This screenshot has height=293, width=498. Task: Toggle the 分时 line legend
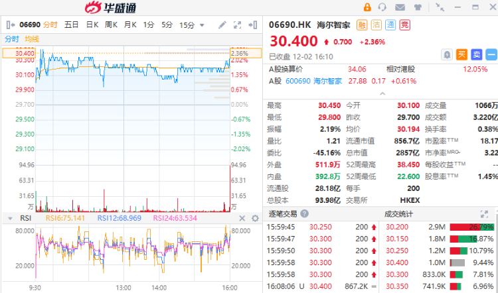(12, 39)
